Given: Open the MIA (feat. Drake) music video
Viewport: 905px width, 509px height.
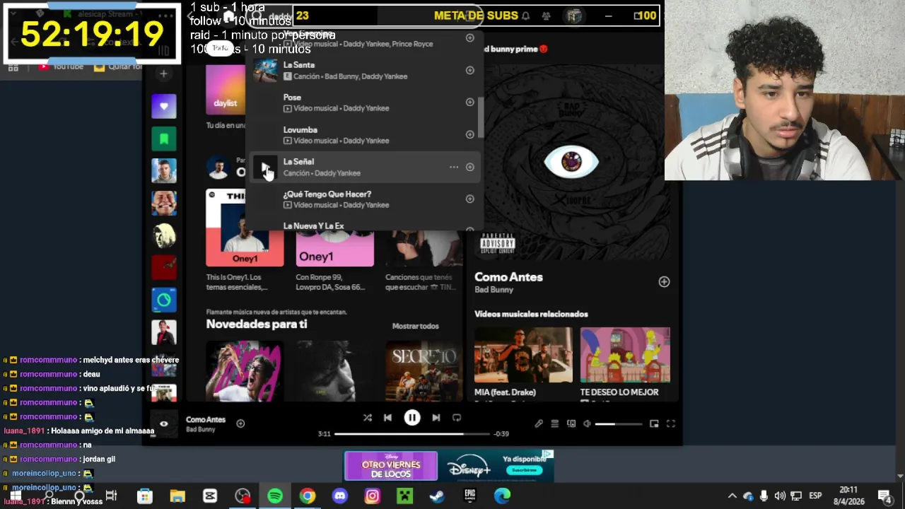Looking at the screenshot, I should pyautogui.click(x=523, y=355).
